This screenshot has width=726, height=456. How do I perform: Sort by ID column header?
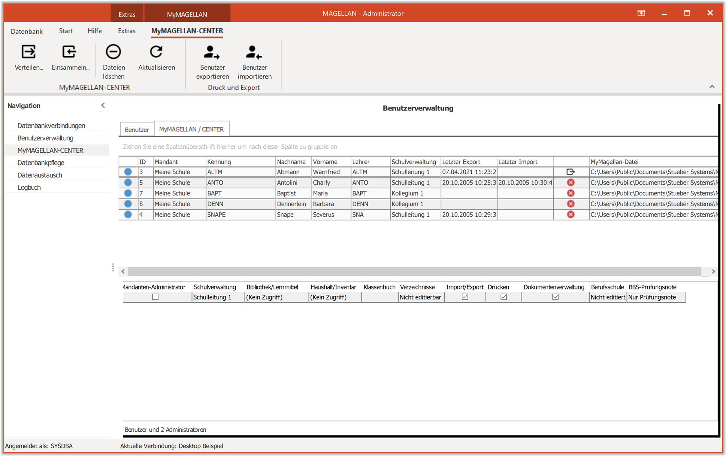(145, 162)
